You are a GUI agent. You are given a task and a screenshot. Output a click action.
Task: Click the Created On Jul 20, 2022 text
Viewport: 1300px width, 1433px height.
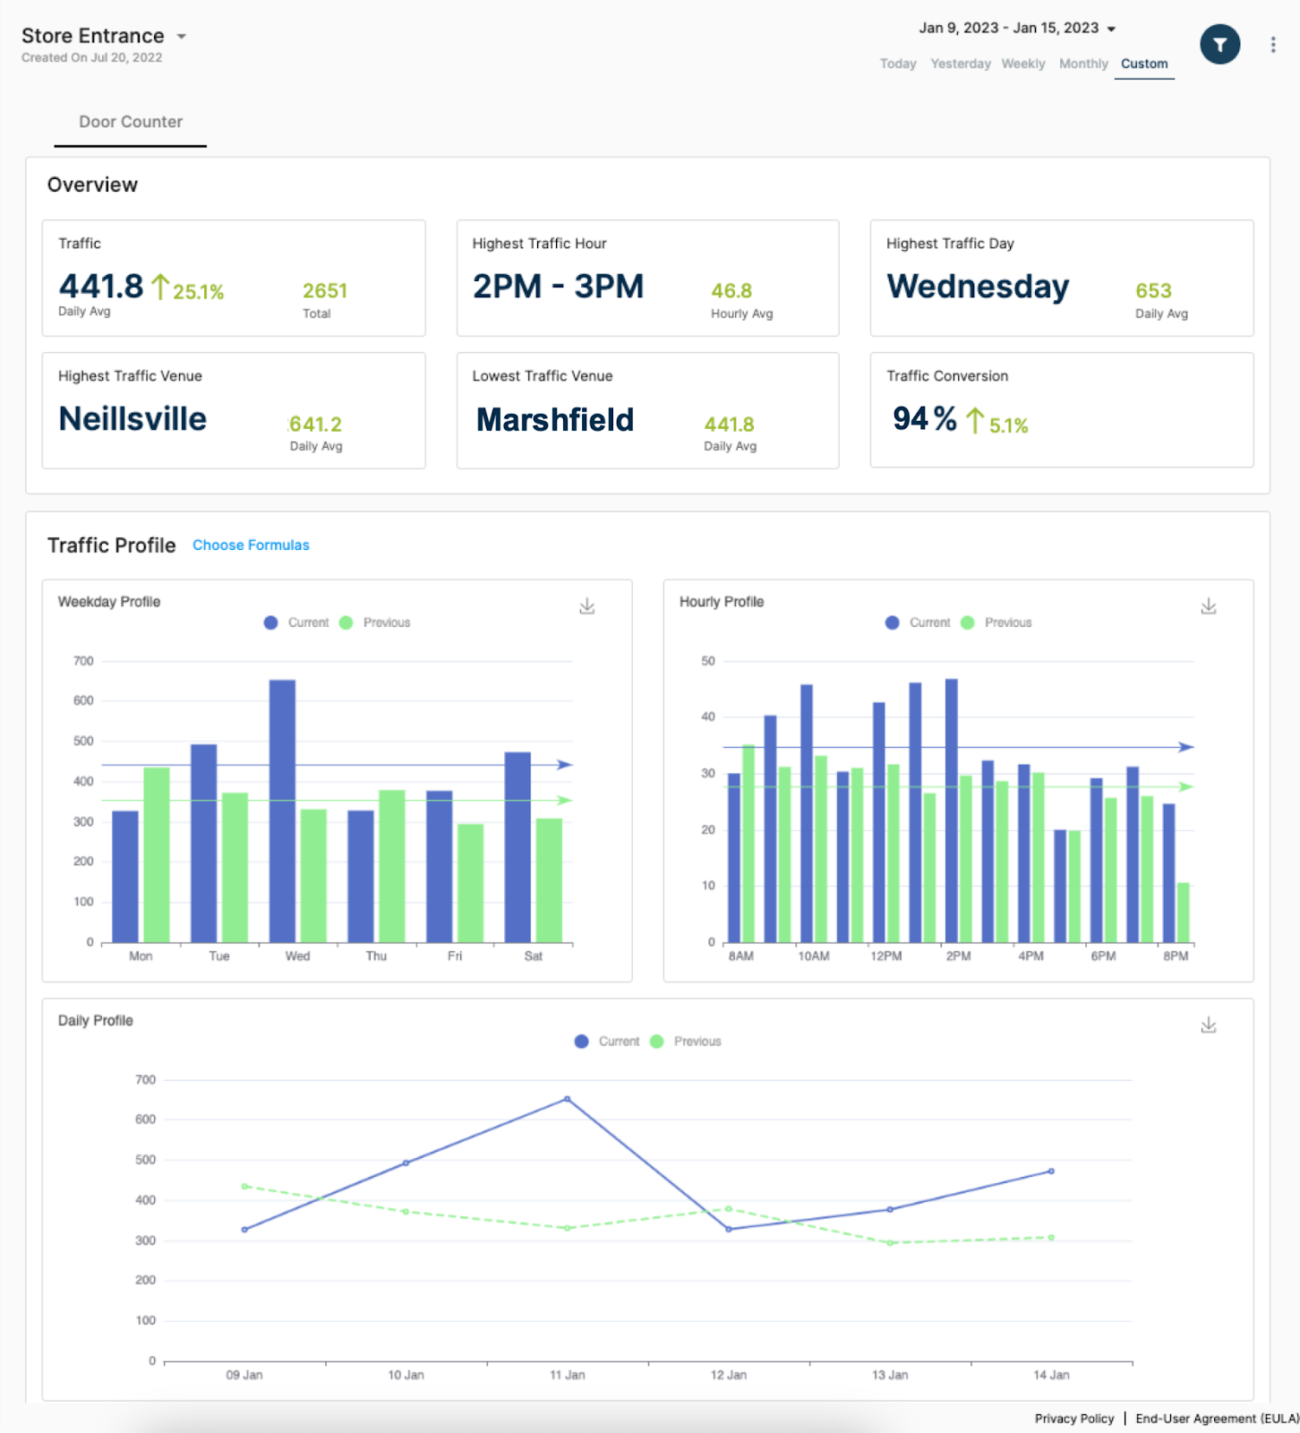[91, 57]
